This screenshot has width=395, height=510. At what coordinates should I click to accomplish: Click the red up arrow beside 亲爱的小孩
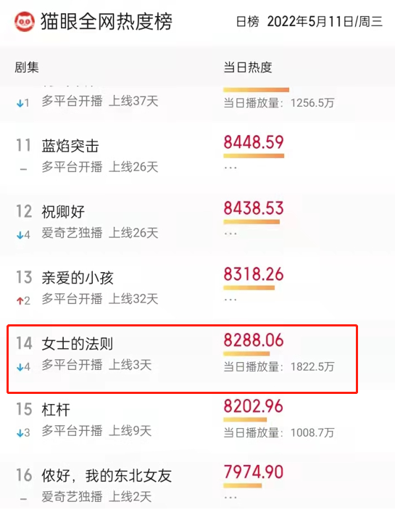pos(20,301)
